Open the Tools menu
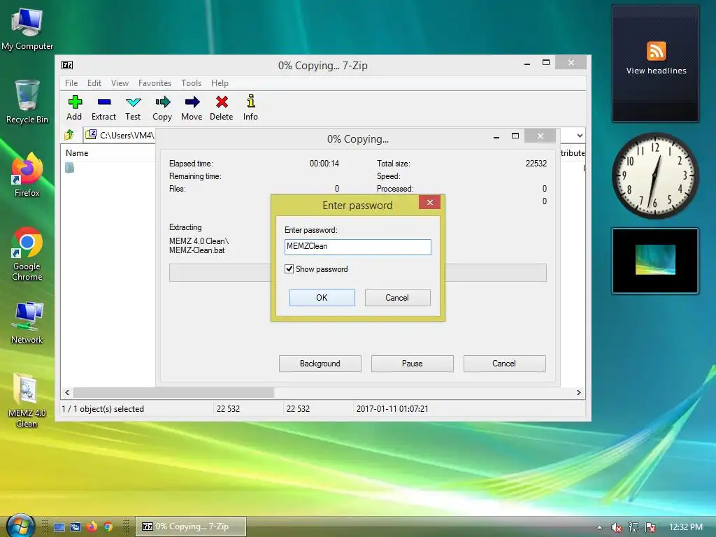The height and width of the screenshot is (537, 716). [x=191, y=83]
